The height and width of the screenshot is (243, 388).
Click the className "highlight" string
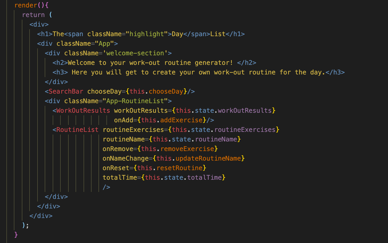147,34
